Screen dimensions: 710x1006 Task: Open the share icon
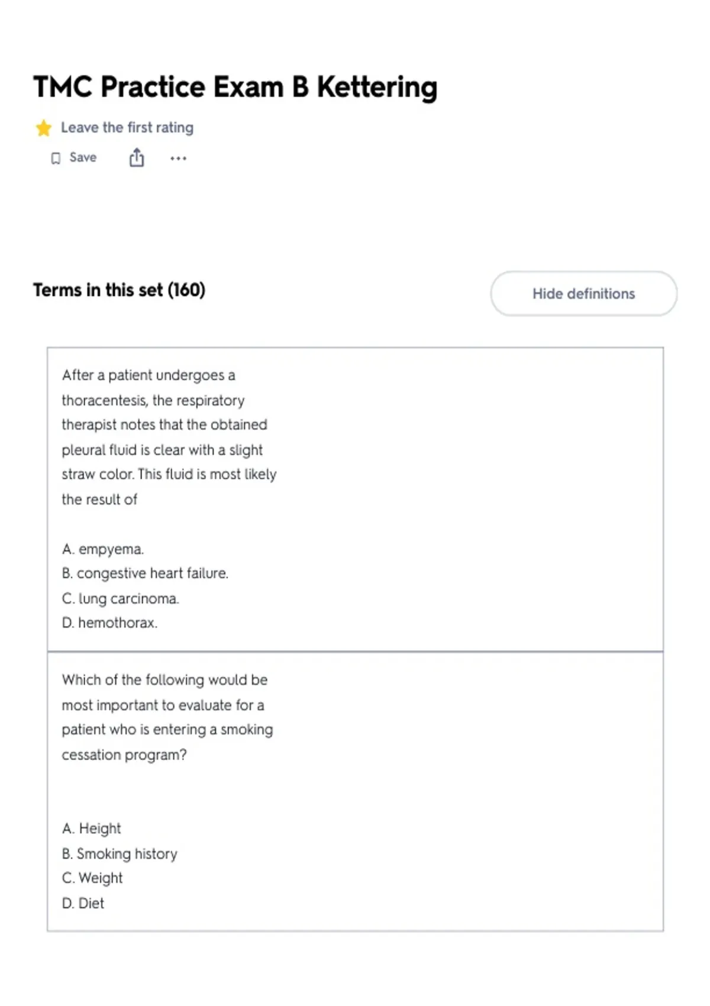click(x=137, y=157)
